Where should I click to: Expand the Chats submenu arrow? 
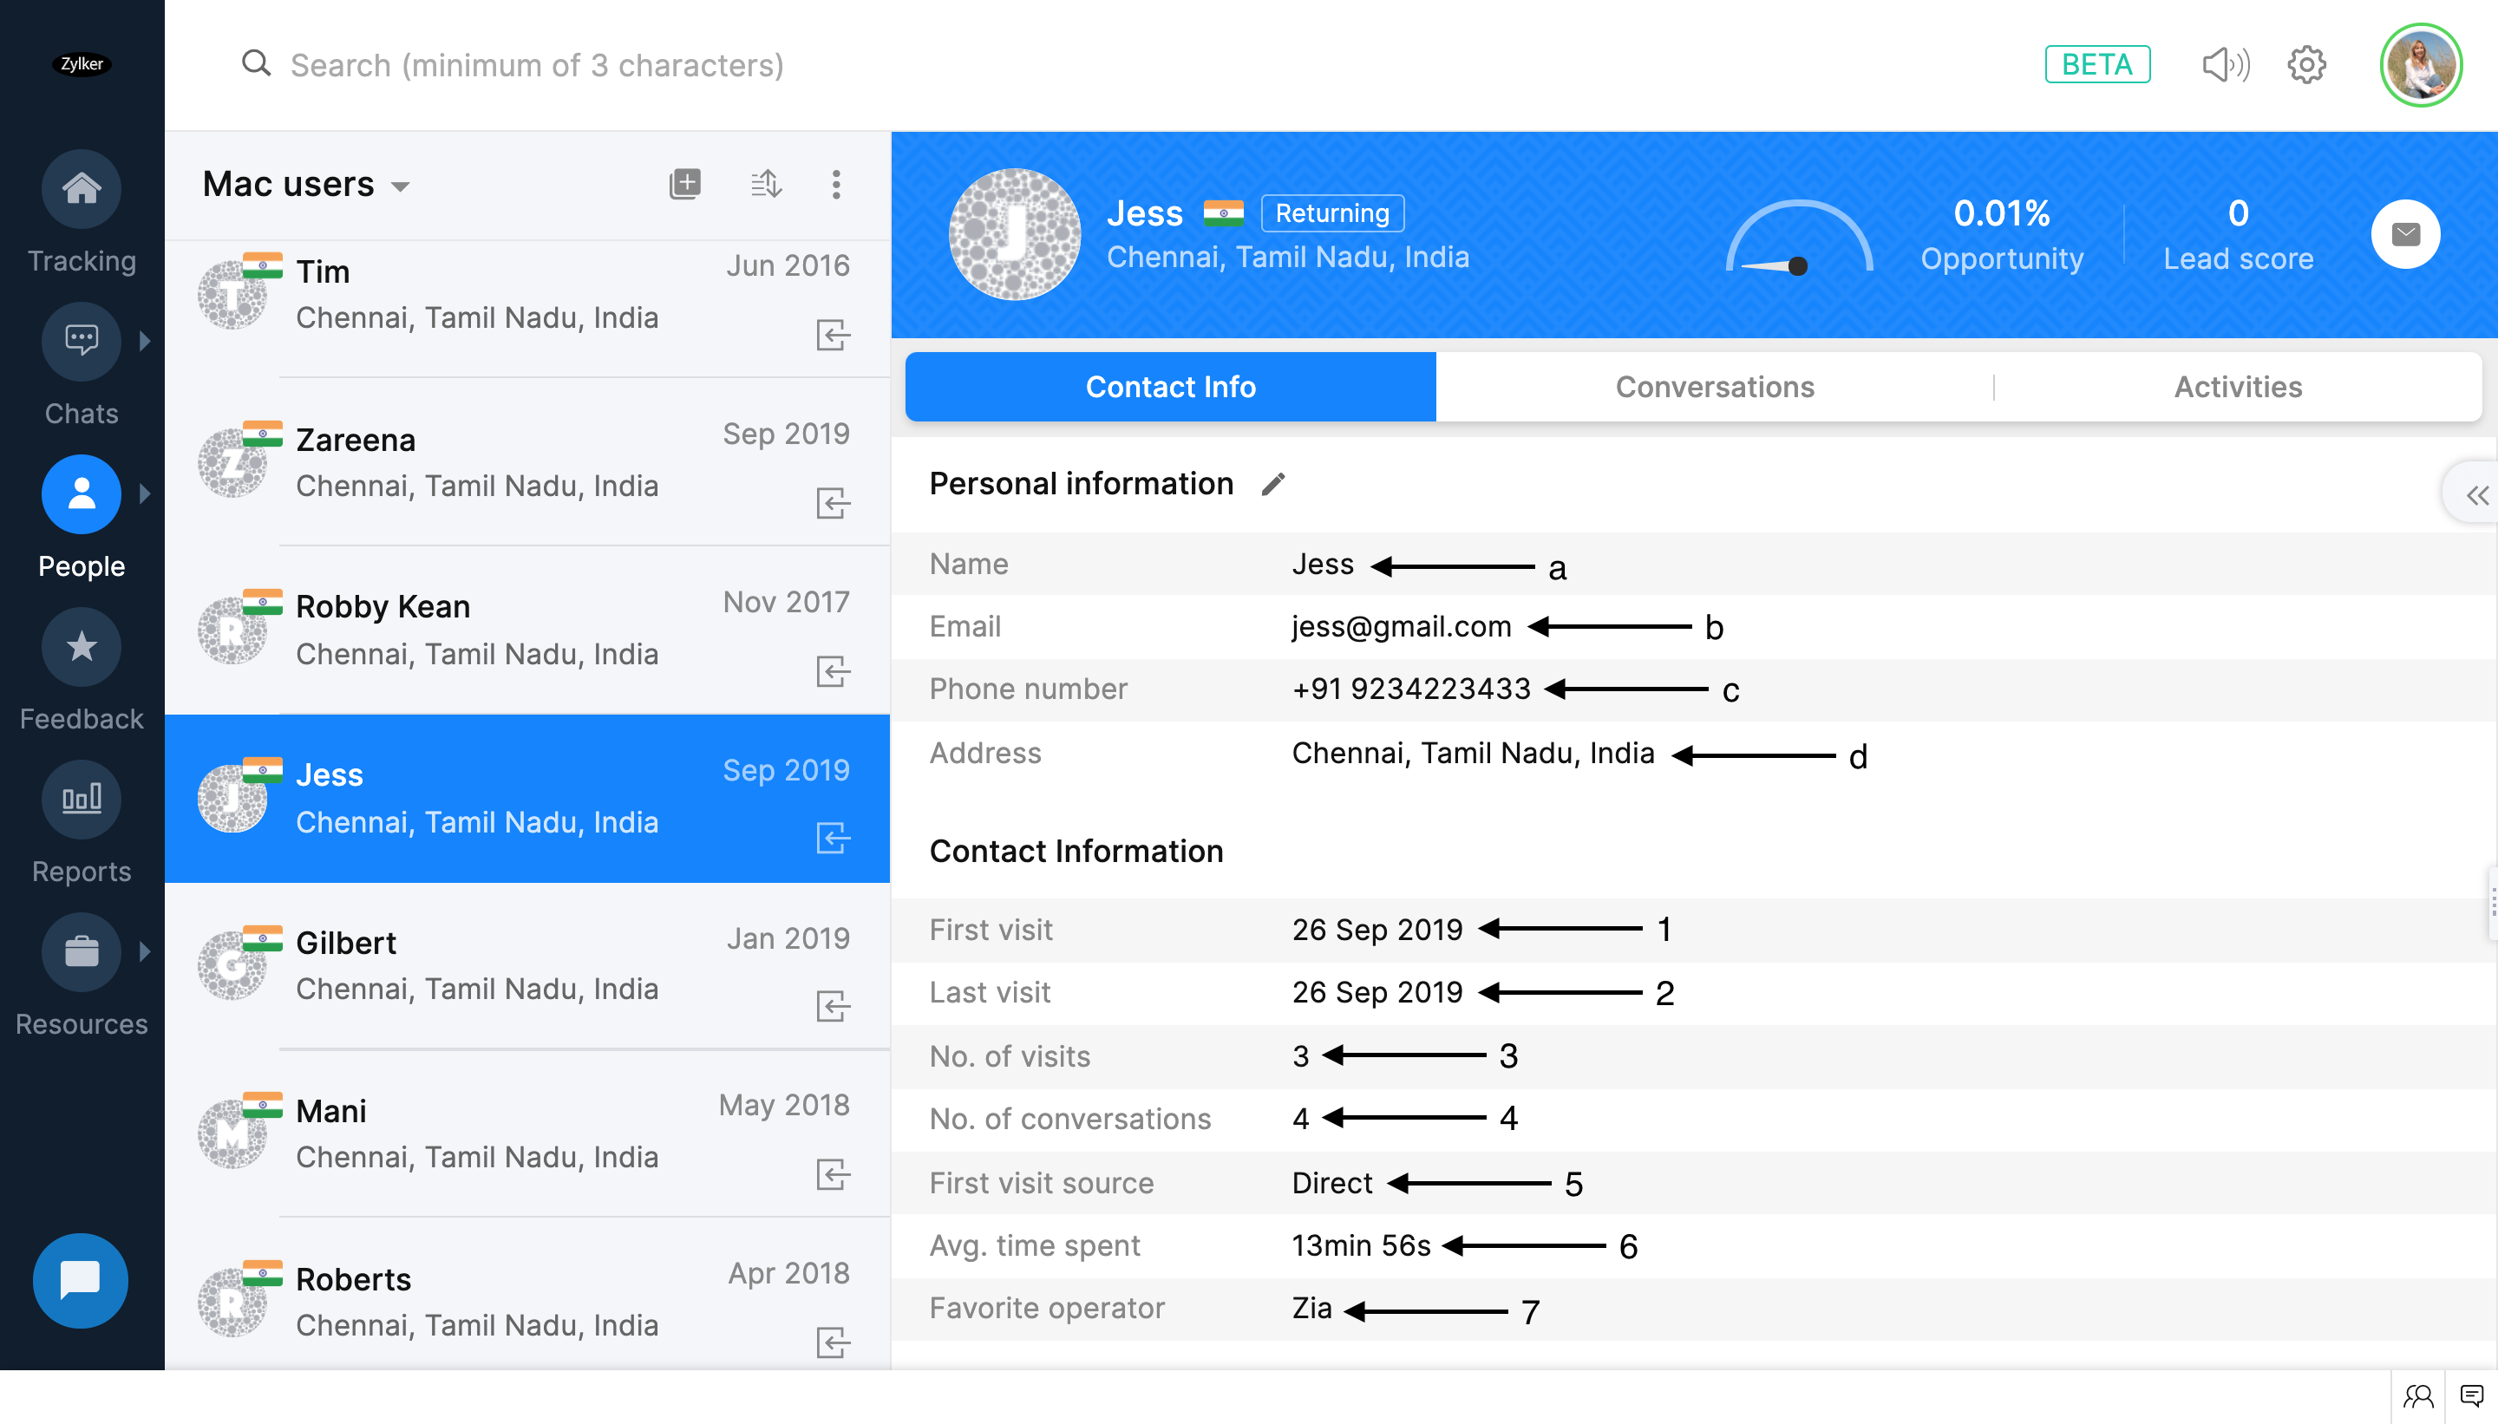(x=146, y=342)
